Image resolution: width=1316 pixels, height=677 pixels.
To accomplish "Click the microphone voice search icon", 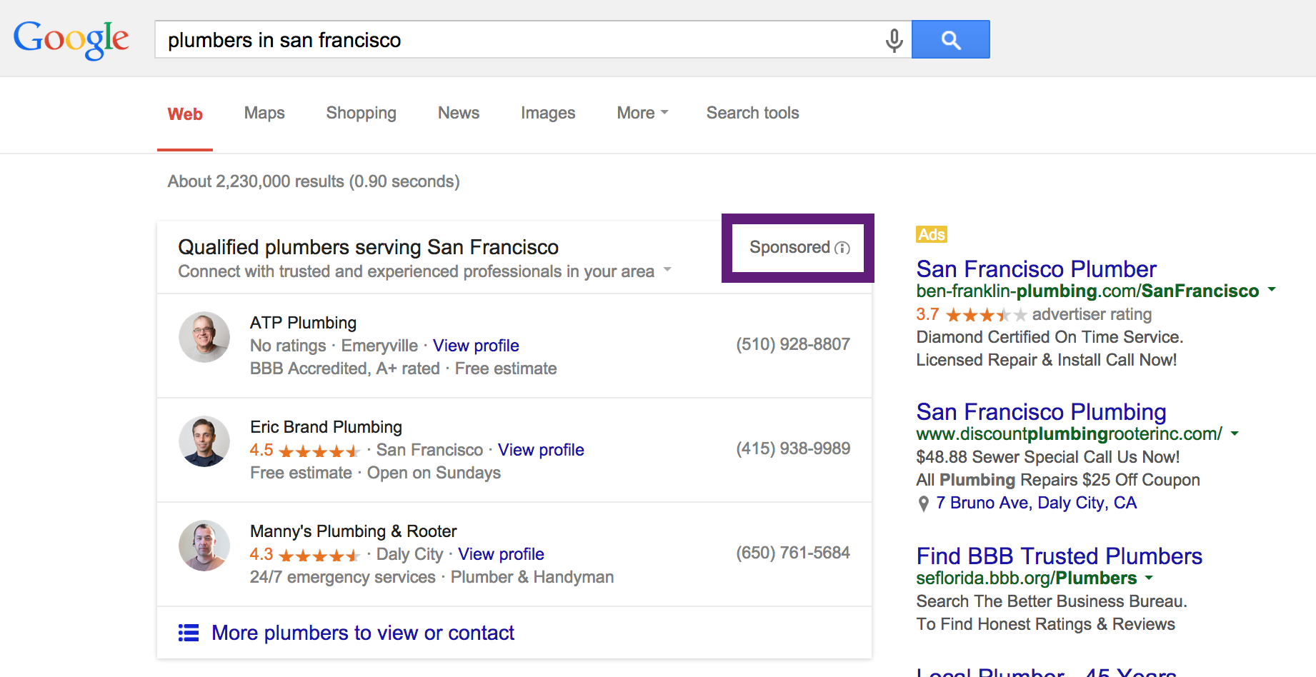I will [894, 40].
